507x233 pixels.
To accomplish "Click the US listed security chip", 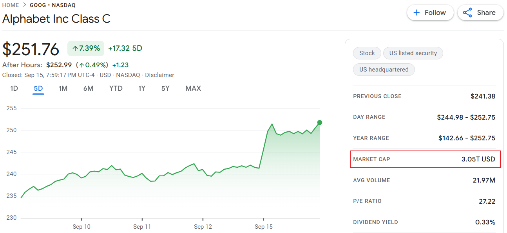I will [413, 53].
